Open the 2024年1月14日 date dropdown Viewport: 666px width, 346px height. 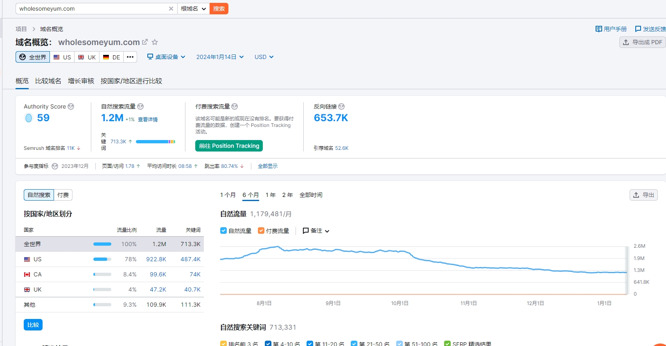pyautogui.click(x=220, y=57)
